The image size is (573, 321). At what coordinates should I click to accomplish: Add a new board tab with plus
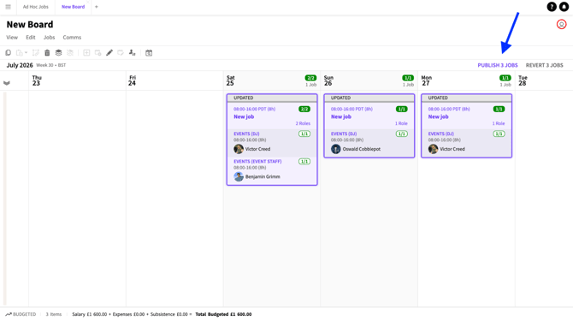tap(97, 7)
